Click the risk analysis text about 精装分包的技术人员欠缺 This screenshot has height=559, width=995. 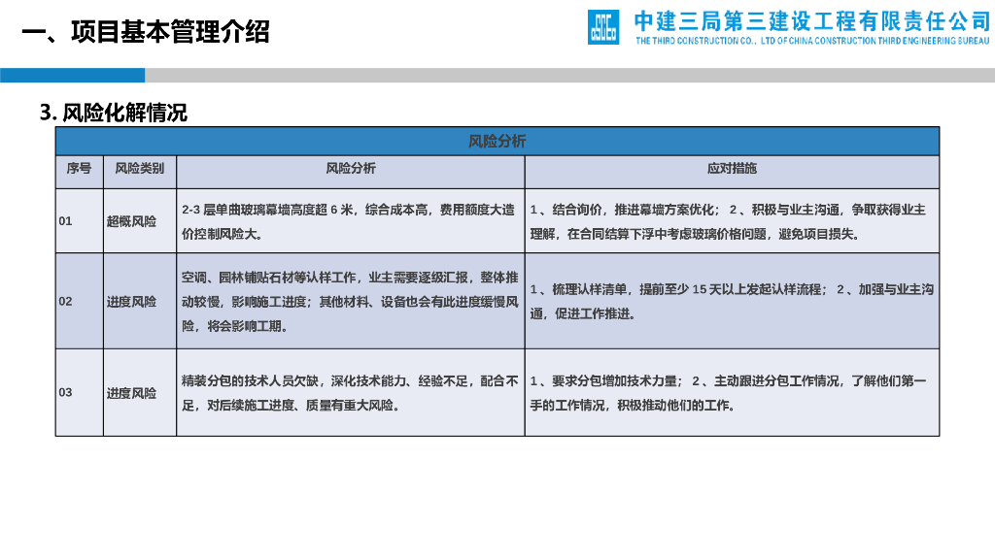(x=350, y=393)
